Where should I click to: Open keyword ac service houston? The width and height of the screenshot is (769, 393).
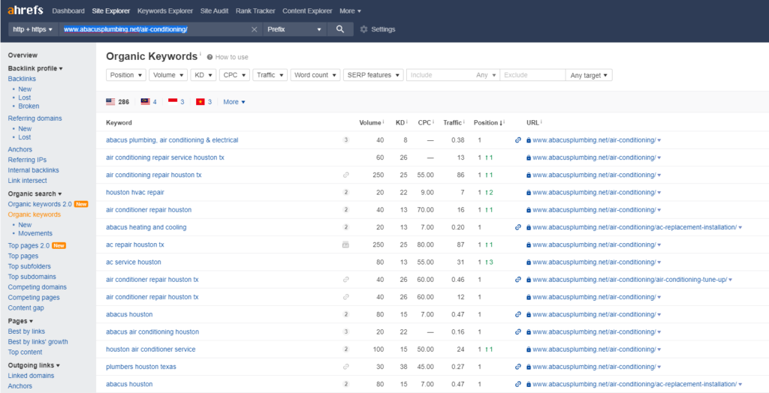(134, 262)
